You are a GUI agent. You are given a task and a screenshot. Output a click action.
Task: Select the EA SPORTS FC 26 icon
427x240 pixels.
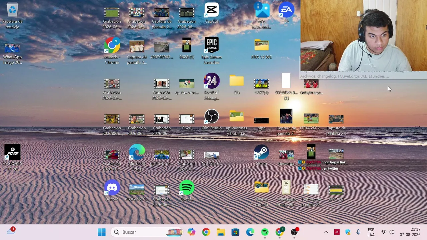tap(12, 158)
